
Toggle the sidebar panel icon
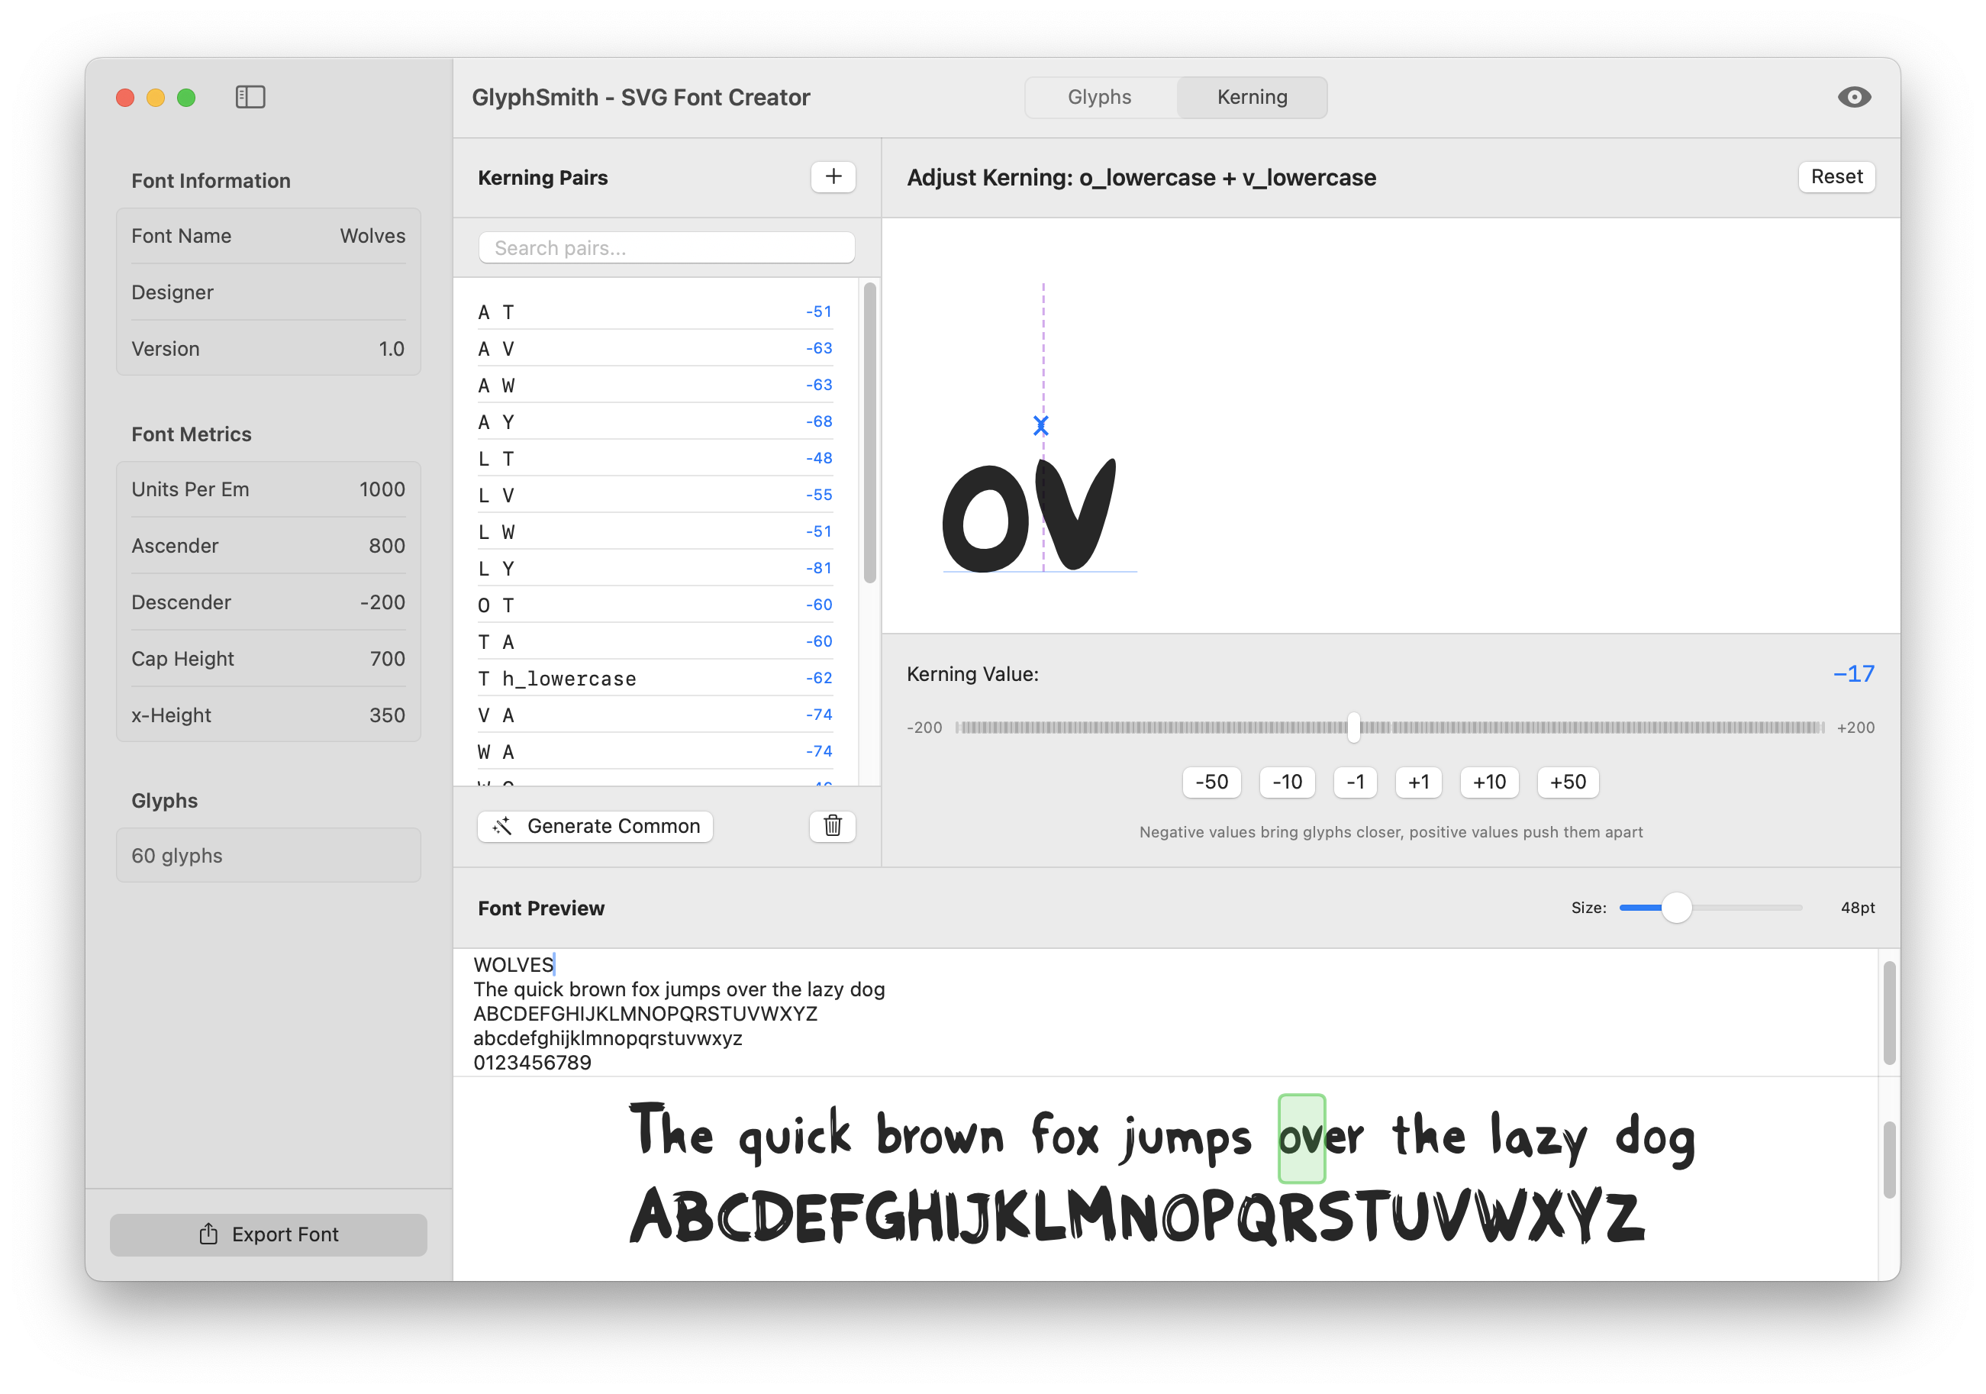pos(250,97)
